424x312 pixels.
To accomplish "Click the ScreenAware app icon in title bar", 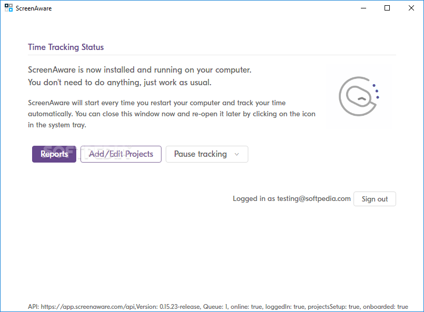I will click(x=8, y=8).
